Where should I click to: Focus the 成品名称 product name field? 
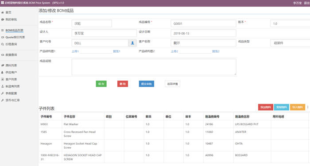92,23
